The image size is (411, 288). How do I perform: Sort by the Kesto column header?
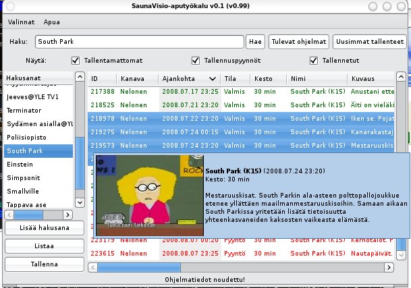pyautogui.click(x=268, y=79)
